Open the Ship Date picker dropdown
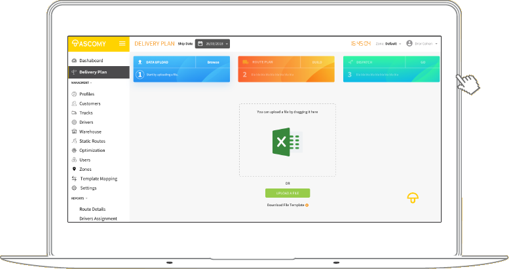This screenshot has height=269, width=509. coord(212,44)
